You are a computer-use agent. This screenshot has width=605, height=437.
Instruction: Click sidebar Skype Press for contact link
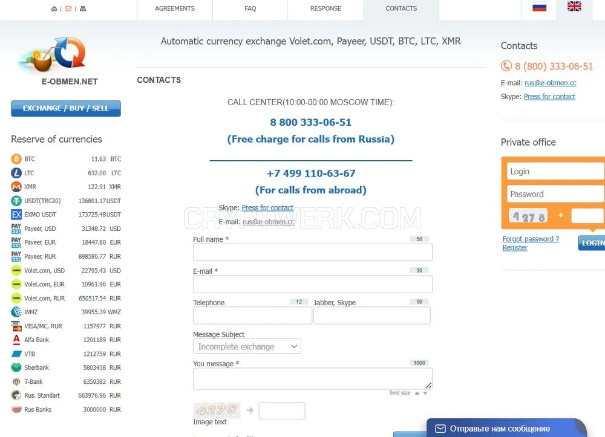(549, 96)
